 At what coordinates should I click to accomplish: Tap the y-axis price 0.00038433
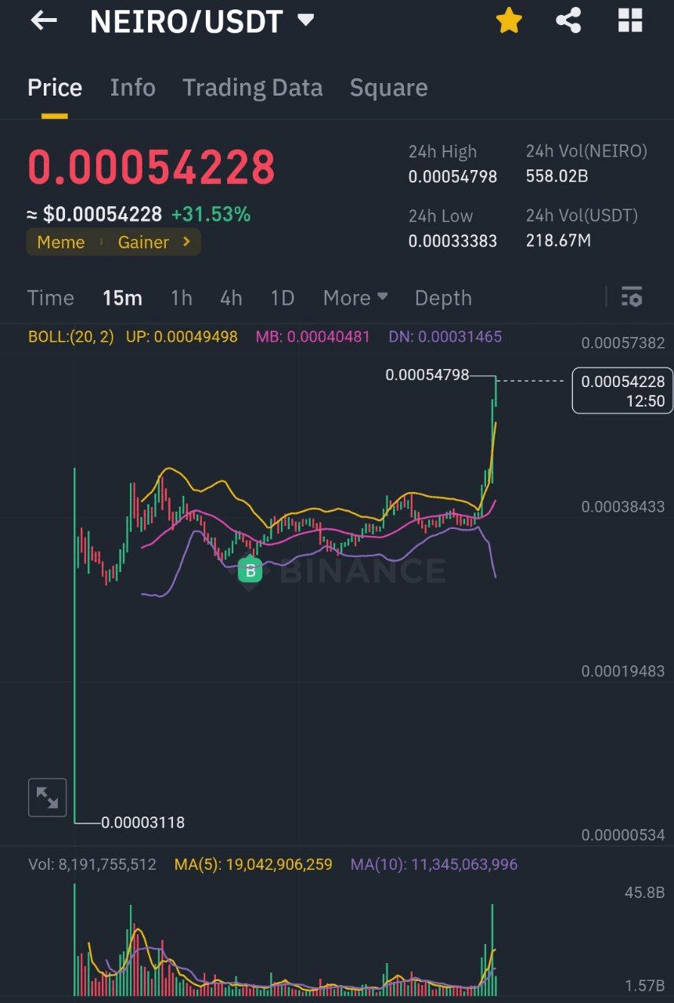pos(623,507)
